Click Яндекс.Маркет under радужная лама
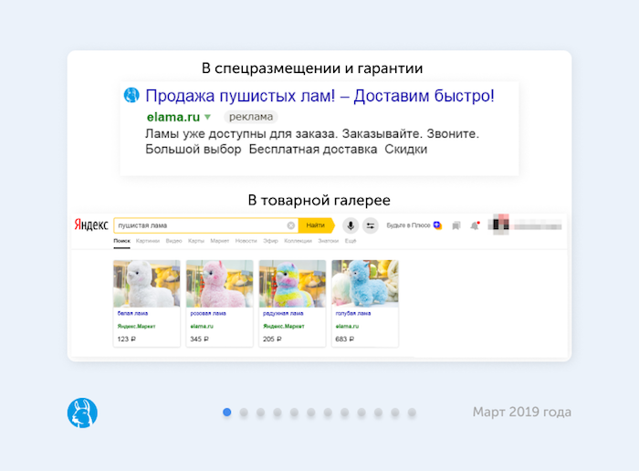This screenshot has width=639, height=471. 284,327
